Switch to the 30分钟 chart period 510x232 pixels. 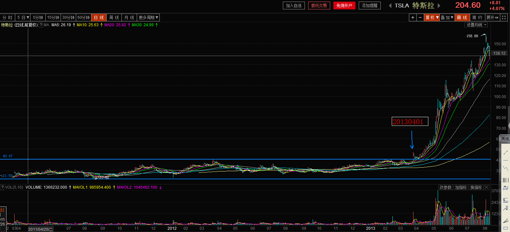click(x=68, y=17)
